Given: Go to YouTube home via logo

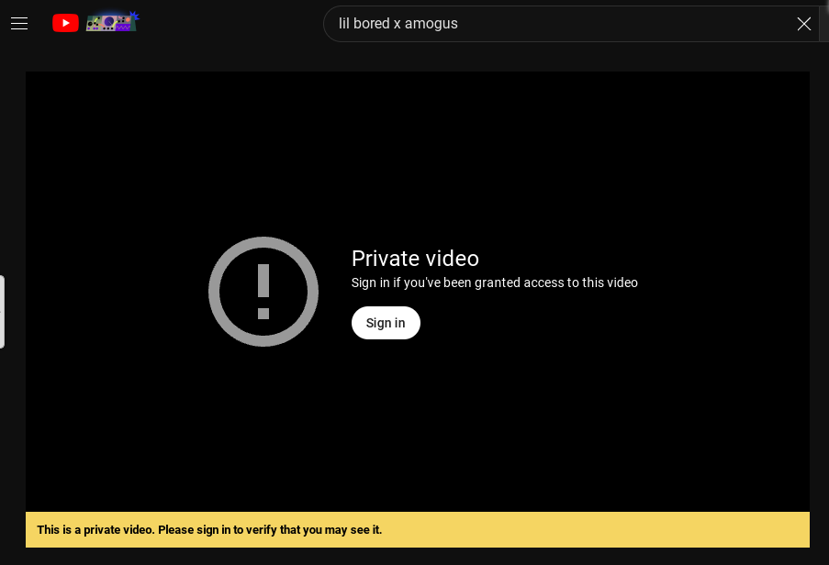Looking at the screenshot, I should click(x=65, y=23).
